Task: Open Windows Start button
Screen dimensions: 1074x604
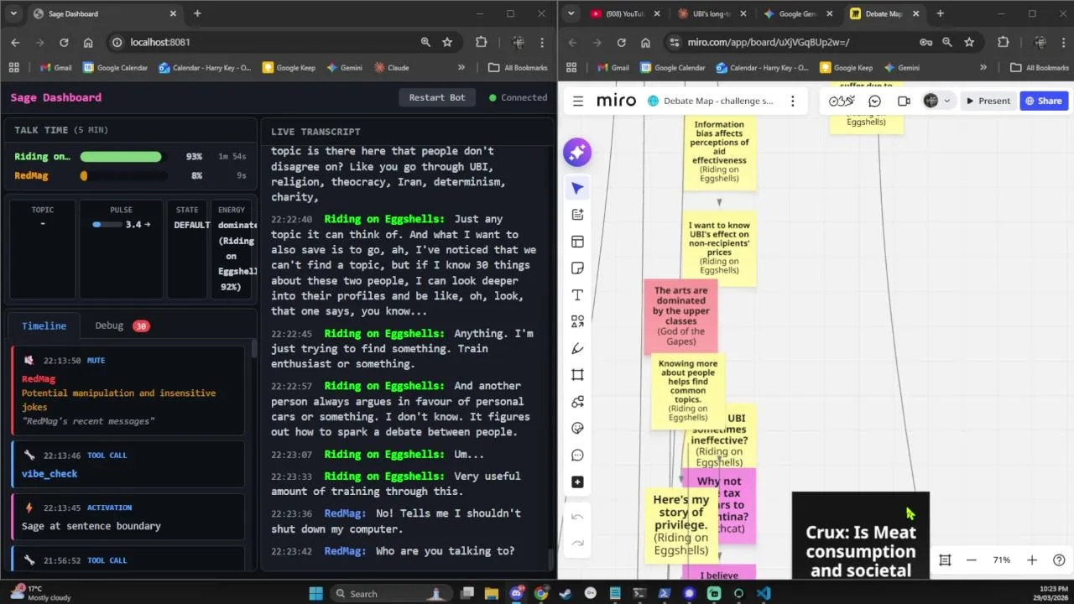Action: [315, 593]
